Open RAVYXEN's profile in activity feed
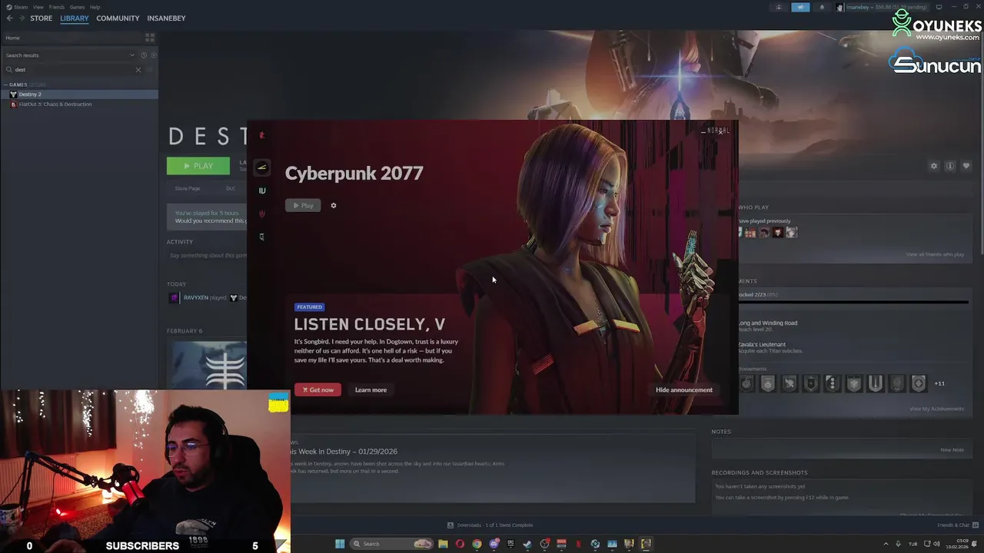The height and width of the screenshot is (553, 984). (x=196, y=298)
